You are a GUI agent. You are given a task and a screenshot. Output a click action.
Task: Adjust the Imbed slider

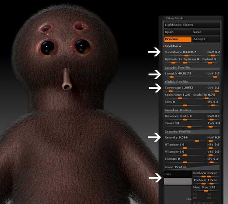click(210, 60)
